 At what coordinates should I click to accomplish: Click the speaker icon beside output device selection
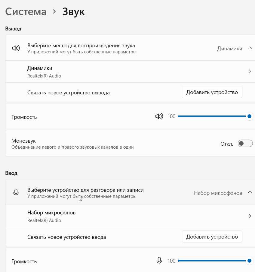(16, 48)
